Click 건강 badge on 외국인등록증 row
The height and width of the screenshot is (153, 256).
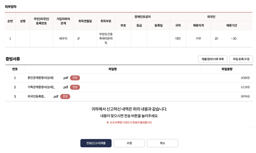pos(65,96)
